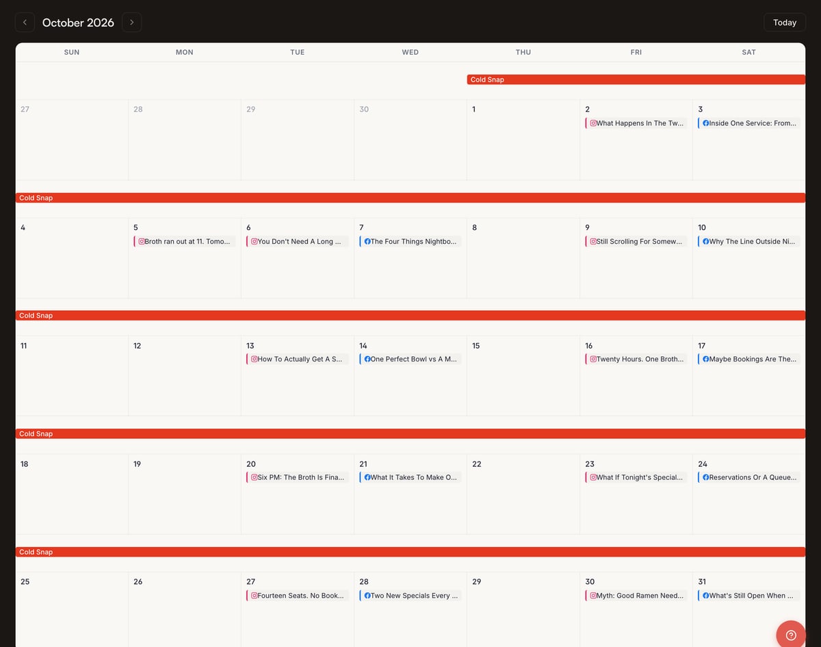
Task: Choose the October 26 date cell
Action: pyautogui.click(x=185, y=609)
